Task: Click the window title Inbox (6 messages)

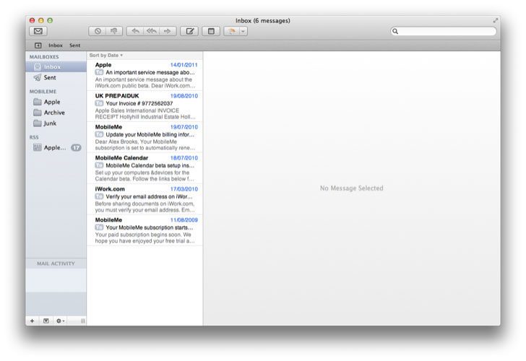Action: coord(263,21)
